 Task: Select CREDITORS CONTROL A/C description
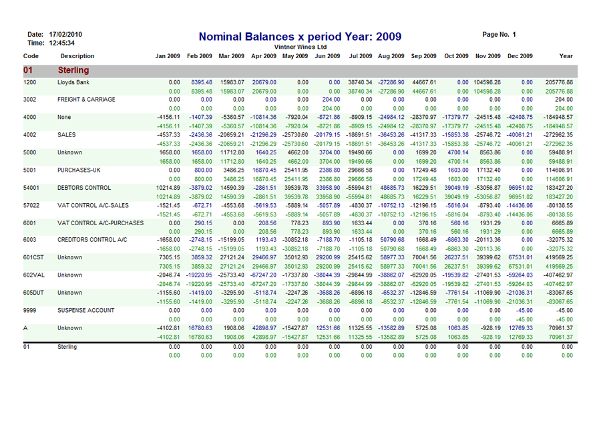click(92, 240)
